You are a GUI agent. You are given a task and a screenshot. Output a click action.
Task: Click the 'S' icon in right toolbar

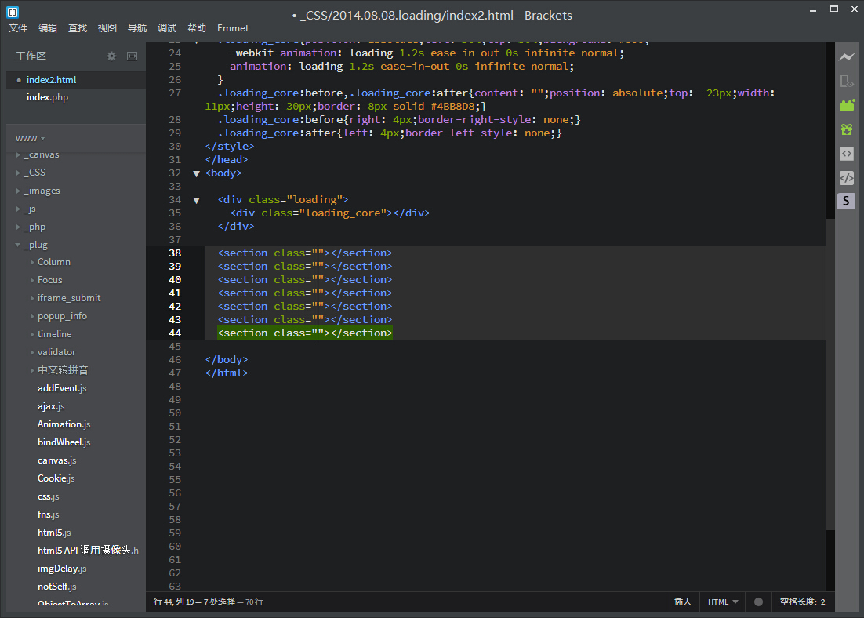click(846, 201)
